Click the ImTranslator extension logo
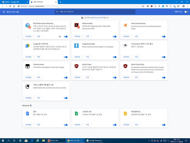The width and height of the screenshot is (190, 143). point(125,46)
